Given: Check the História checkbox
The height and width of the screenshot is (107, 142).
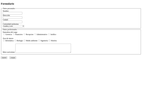Looking at the screenshot, I should tap(49, 40).
